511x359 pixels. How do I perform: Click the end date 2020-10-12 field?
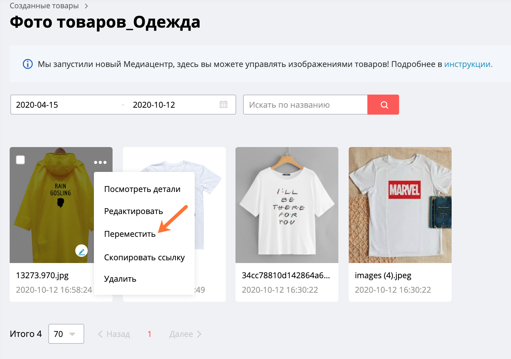pos(154,105)
